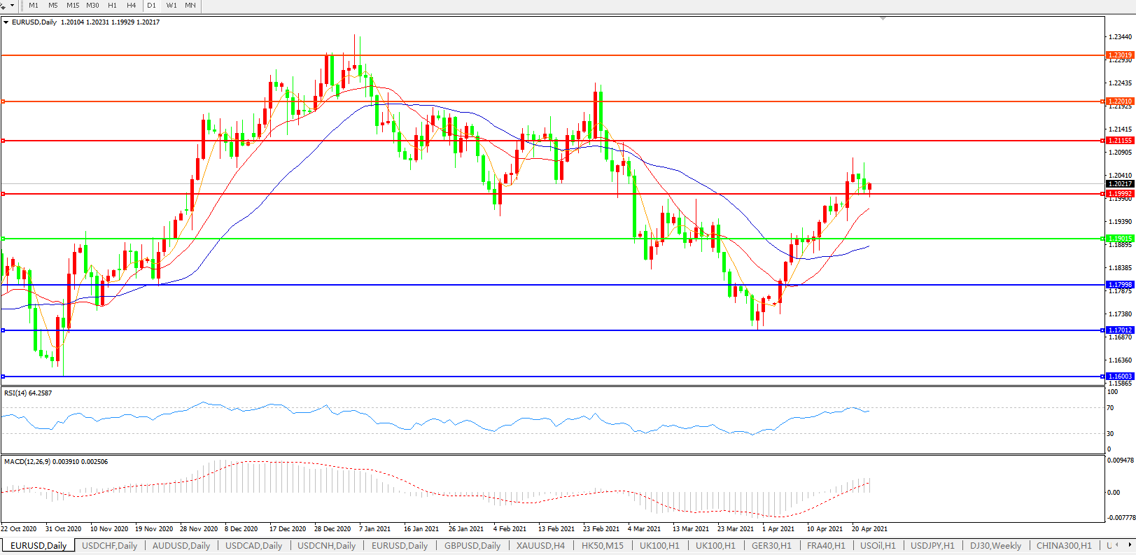
Task: Click the RSI(14) indicator label
Action: click(28, 393)
